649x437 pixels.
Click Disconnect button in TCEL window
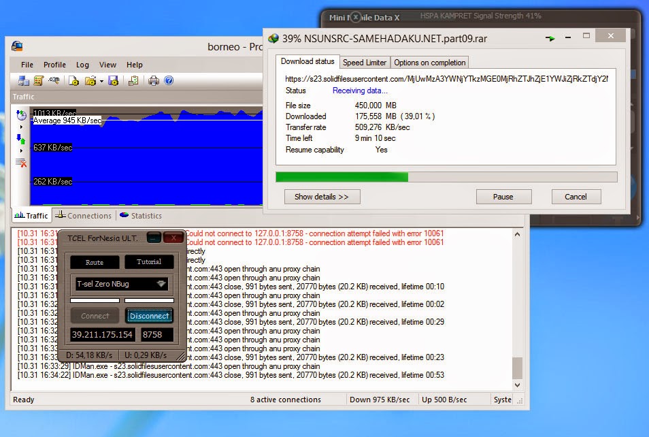pyautogui.click(x=149, y=316)
